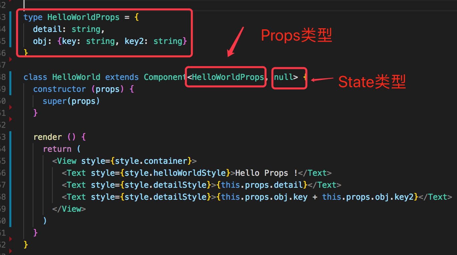
Task: Click the blue change bar beside the type HelloWorldProps line
Action: click(x=11, y=29)
